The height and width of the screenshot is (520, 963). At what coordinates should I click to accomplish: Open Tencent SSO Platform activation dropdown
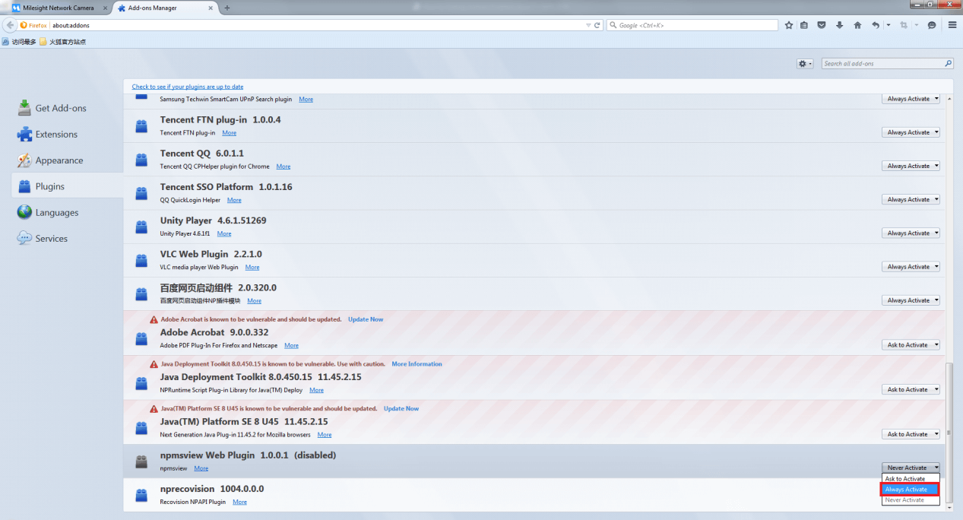911,199
